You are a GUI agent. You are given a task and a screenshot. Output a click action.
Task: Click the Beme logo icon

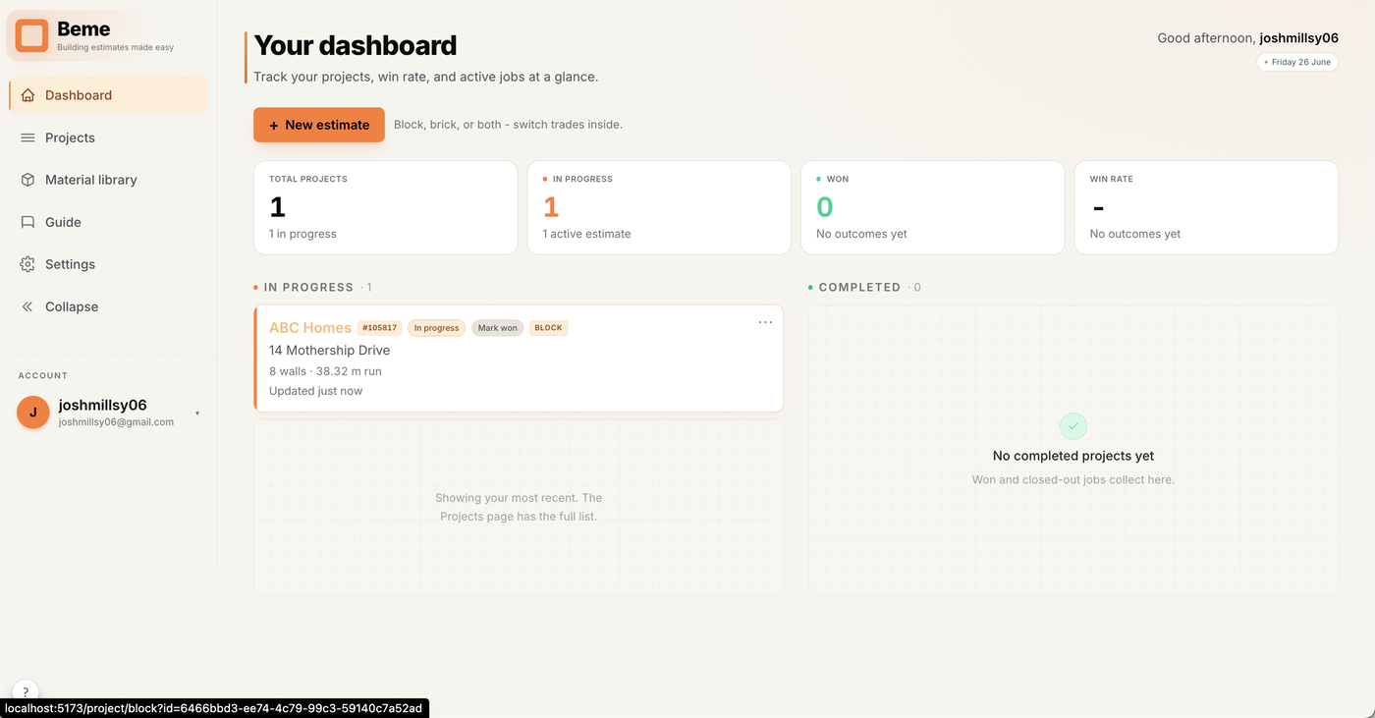31,35
